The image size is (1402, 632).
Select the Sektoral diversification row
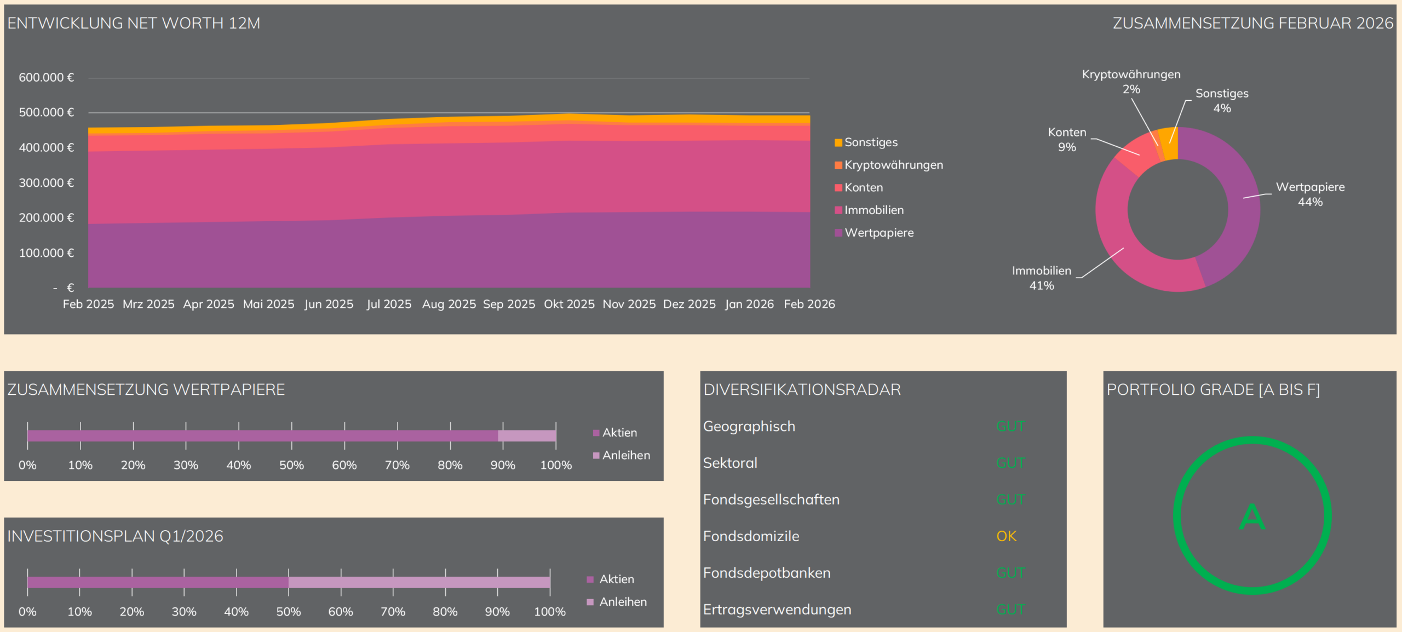[730, 463]
